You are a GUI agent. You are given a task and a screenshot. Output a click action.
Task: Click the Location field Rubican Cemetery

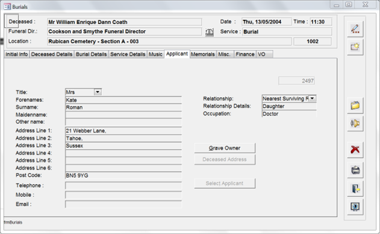169,42
